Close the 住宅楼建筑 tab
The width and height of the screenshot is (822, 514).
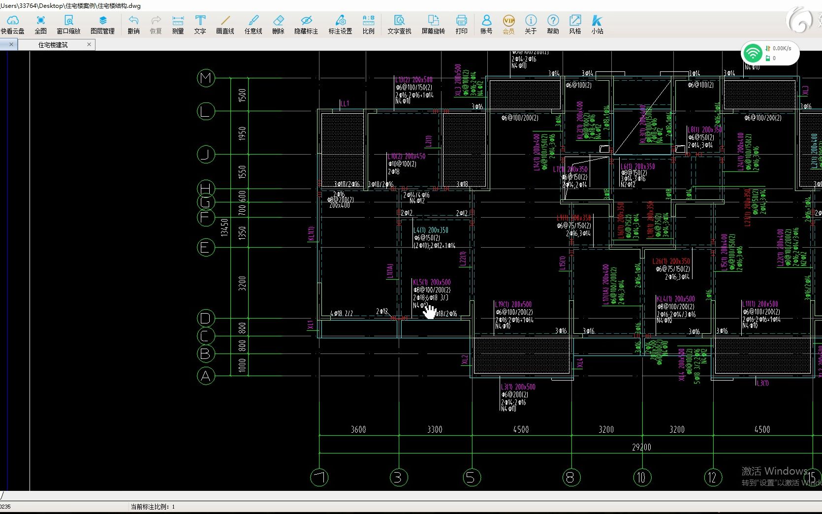pyautogui.click(x=89, y=44)
